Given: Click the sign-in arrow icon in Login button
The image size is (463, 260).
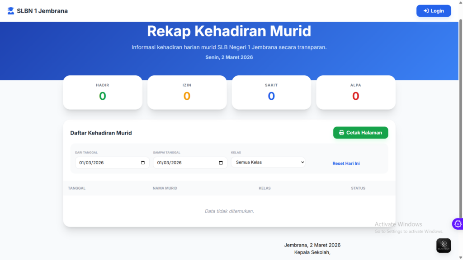Looking at the screenshot, I should [426, 11].
